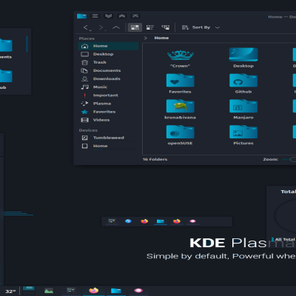Select the Pictures folder icon
The width and height of the screenshot is (296, 296).
point(243,132)
